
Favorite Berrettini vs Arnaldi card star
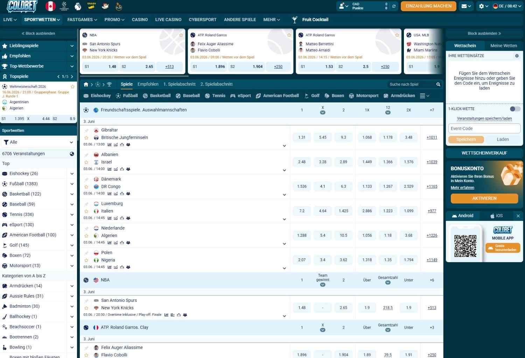(397, 35)
